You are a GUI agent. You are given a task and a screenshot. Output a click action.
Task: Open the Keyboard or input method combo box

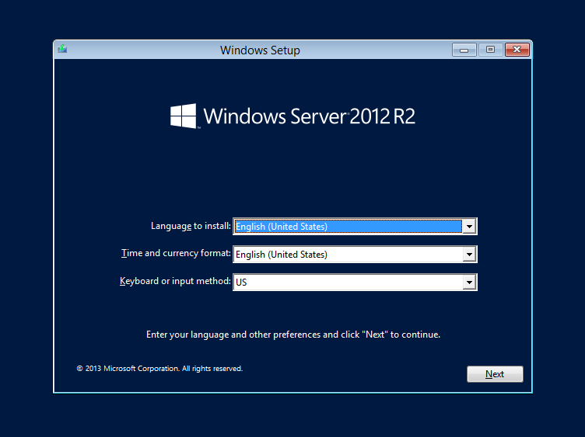pos(347,283)
